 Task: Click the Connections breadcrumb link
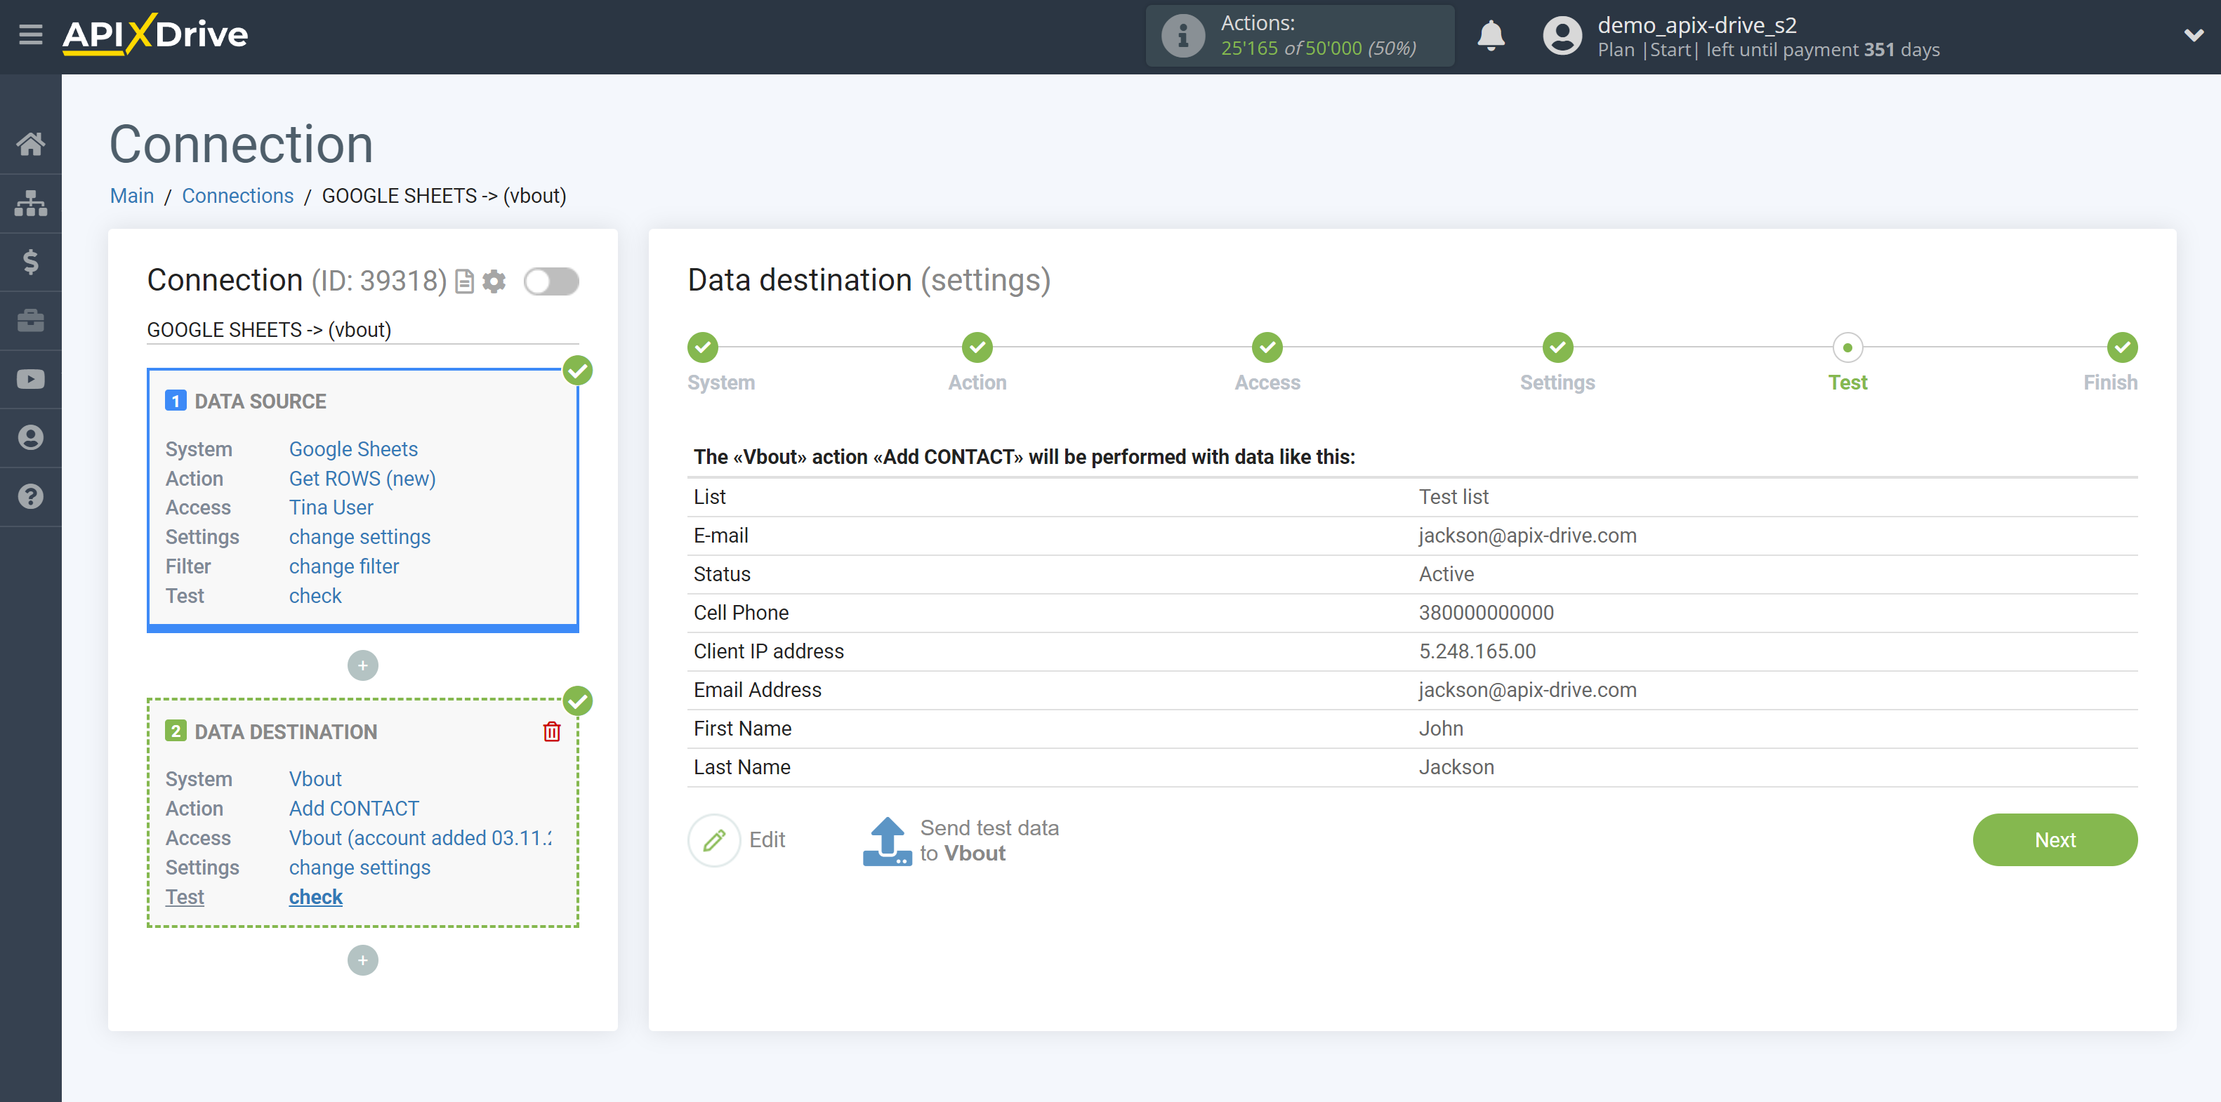tap(237, 196)
